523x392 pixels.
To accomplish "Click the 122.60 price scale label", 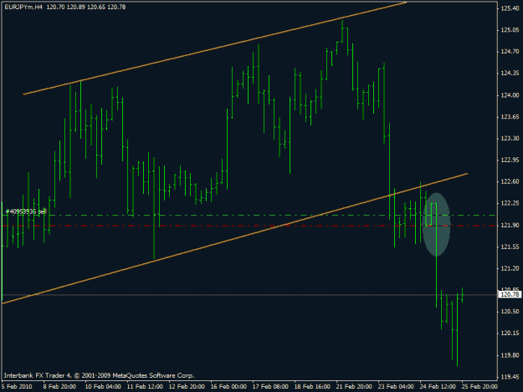I will (510, 181).
